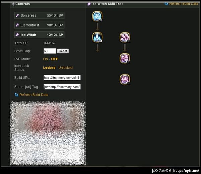Image resolution: width=201 pixels, height=174 pixels.
Task: Click the EX hand skill icon with 1/1
Action: tap(125, 79)
